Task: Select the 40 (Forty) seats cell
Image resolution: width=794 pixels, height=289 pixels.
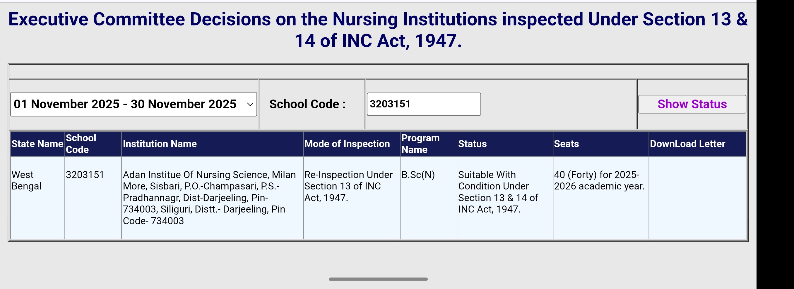Action: 599,180
